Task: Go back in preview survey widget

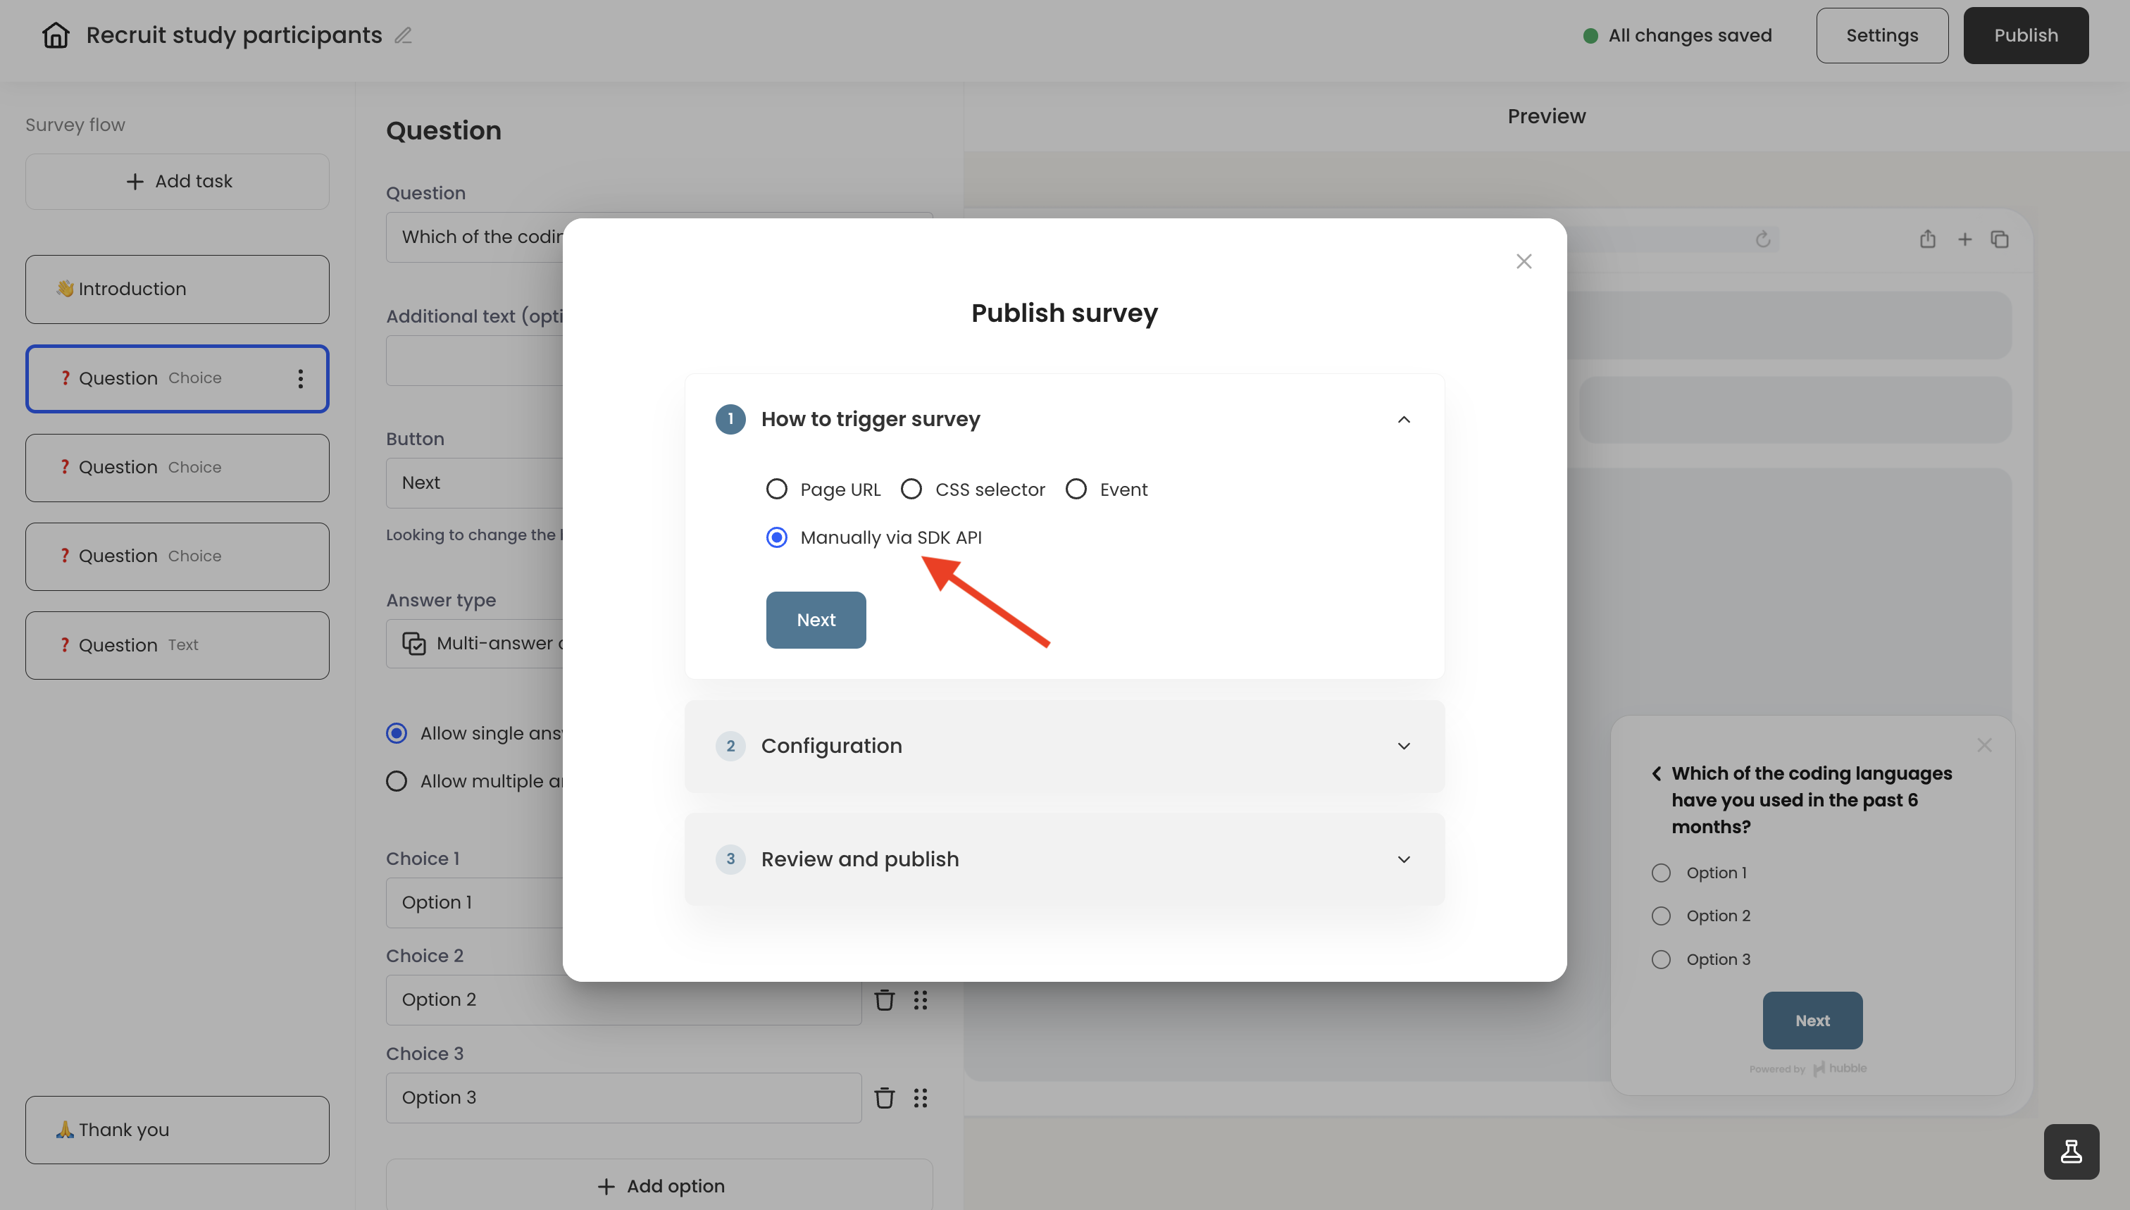Action: click(x=1656, y=774)
